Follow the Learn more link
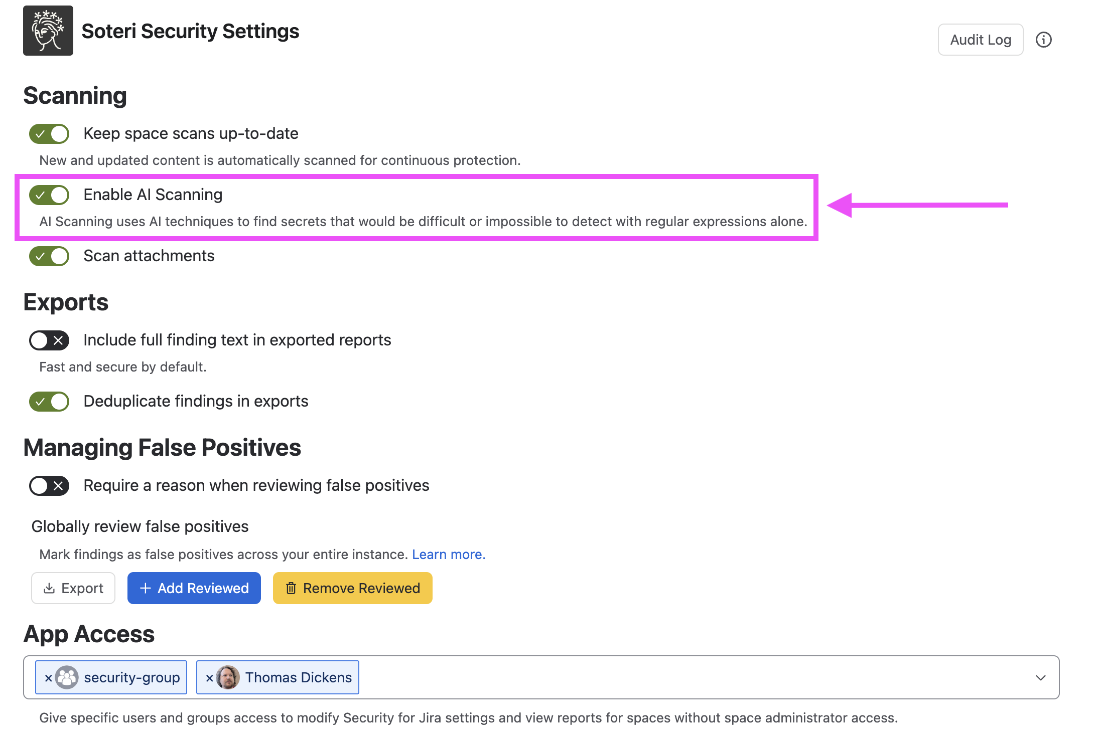 click(449, 555)
